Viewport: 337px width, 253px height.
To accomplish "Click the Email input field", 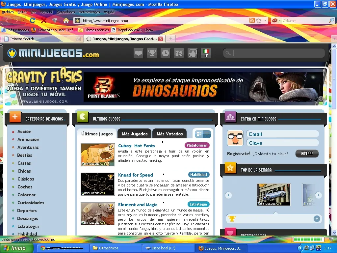I will click(282, 134).
